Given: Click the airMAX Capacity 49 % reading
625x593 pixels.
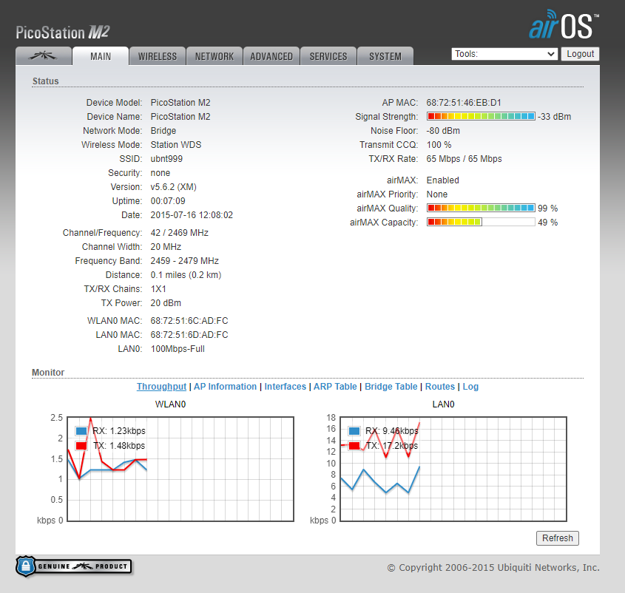Looking at the screenshot, I should point(547,223).
